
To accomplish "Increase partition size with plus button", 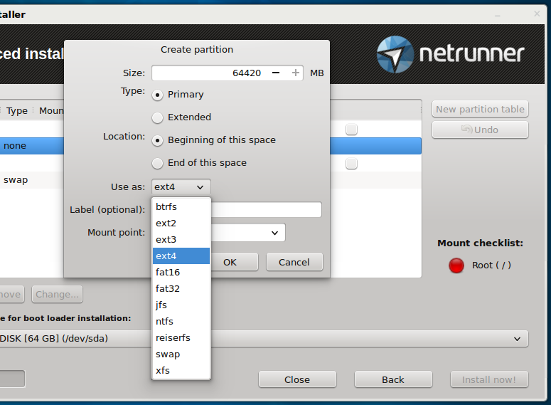I will click(295, 73).
